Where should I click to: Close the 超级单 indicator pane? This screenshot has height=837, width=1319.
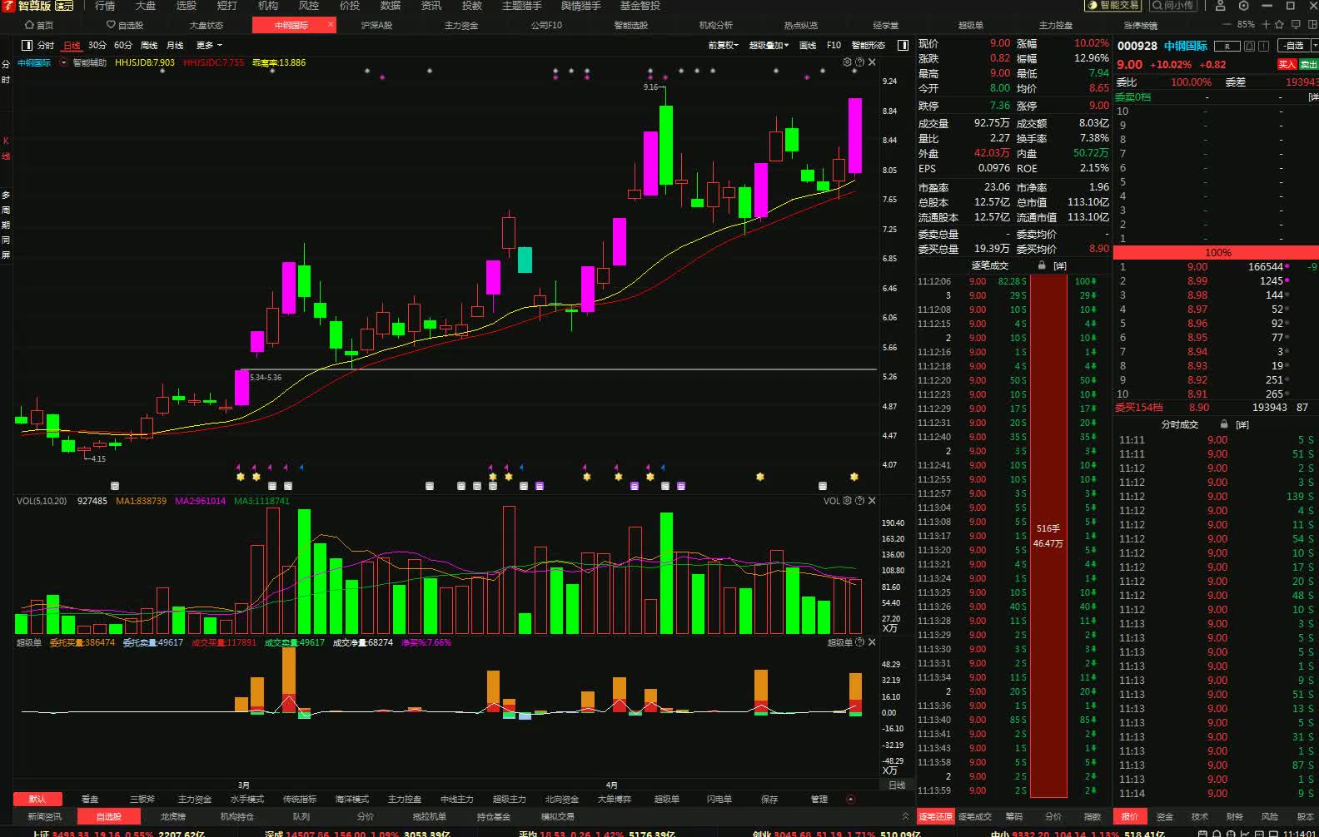coord(872,642)
